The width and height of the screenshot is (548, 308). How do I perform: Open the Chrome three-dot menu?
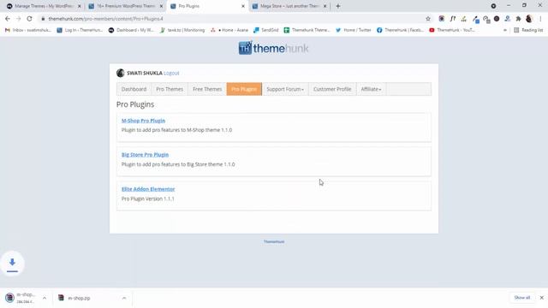point(540,19)
